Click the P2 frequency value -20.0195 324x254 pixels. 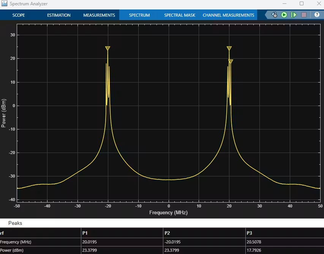click(x=172, y=242)
